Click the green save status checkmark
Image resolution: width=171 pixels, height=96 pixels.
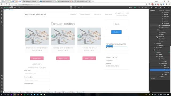[x=135, y=7]
